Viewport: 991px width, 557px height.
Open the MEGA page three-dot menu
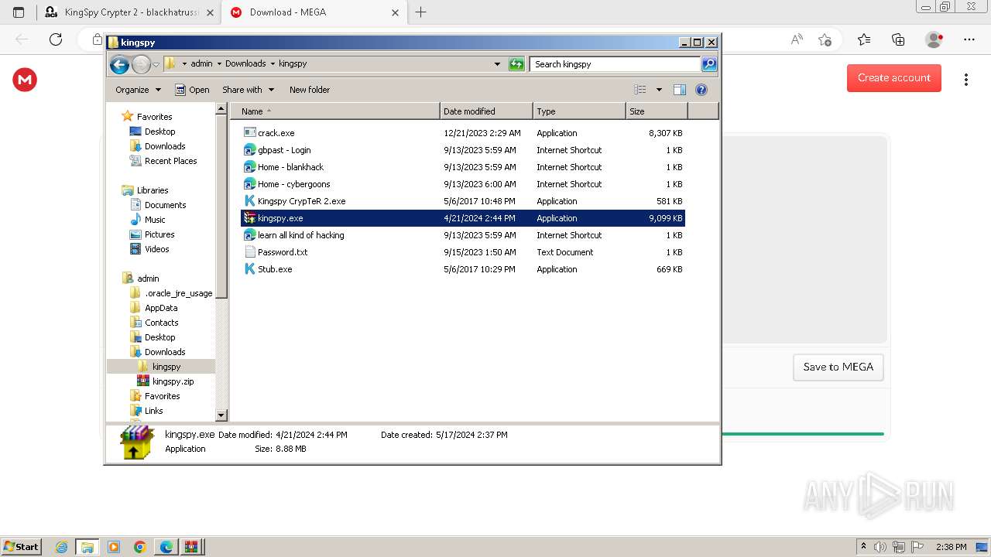966,79
